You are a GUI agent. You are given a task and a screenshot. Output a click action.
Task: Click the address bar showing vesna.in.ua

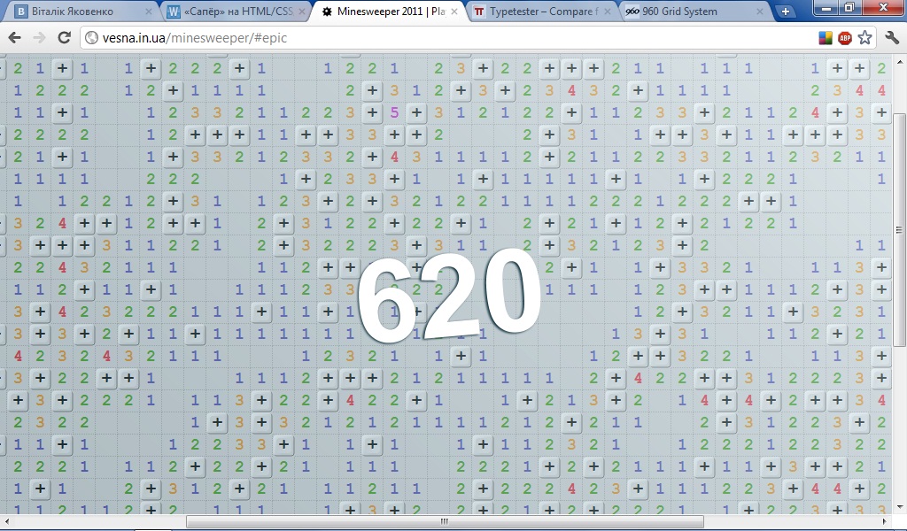tap(443, 38)
